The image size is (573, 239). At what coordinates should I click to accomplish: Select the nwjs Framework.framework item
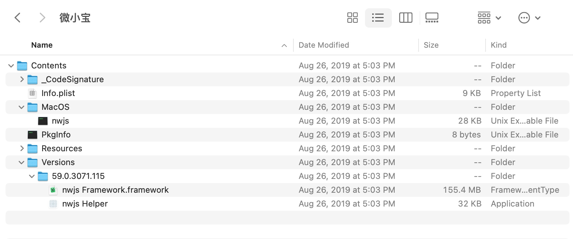click(115, 190)
